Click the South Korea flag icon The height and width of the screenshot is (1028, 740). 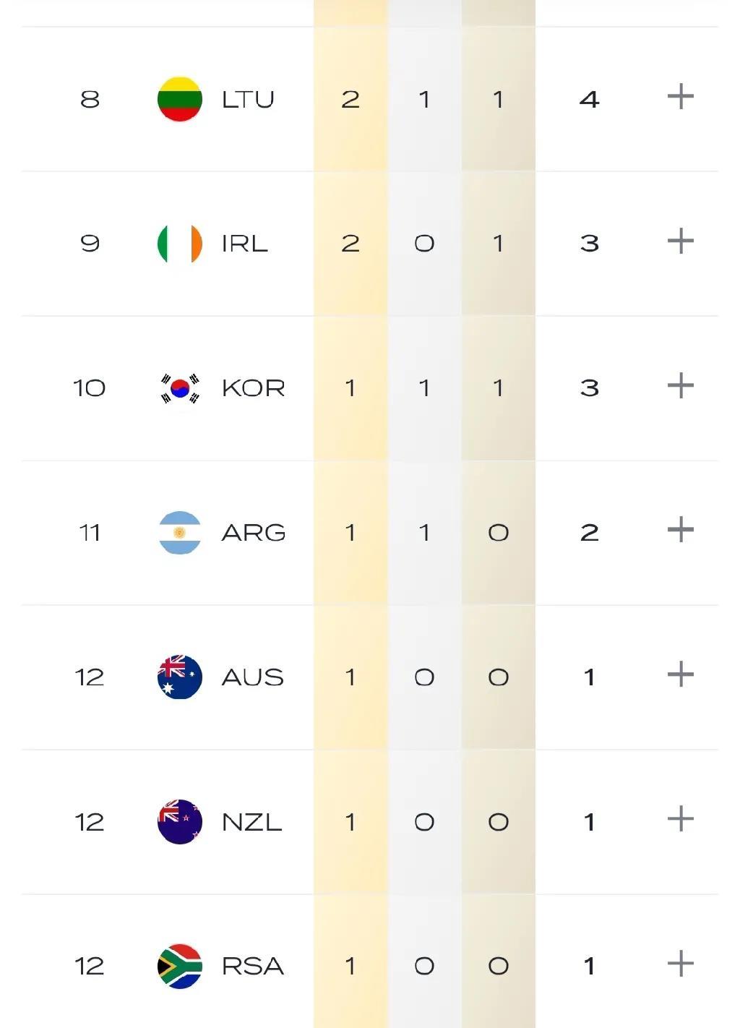[x=179, y=388]
